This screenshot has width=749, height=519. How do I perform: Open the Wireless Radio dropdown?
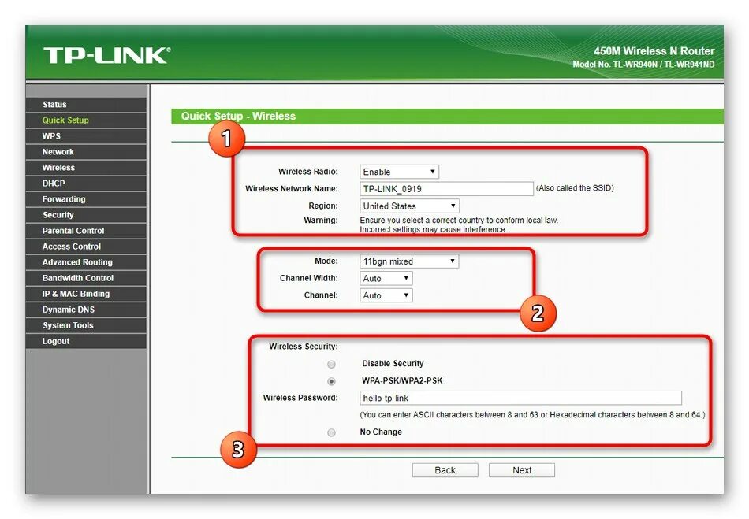click(400, 172)
